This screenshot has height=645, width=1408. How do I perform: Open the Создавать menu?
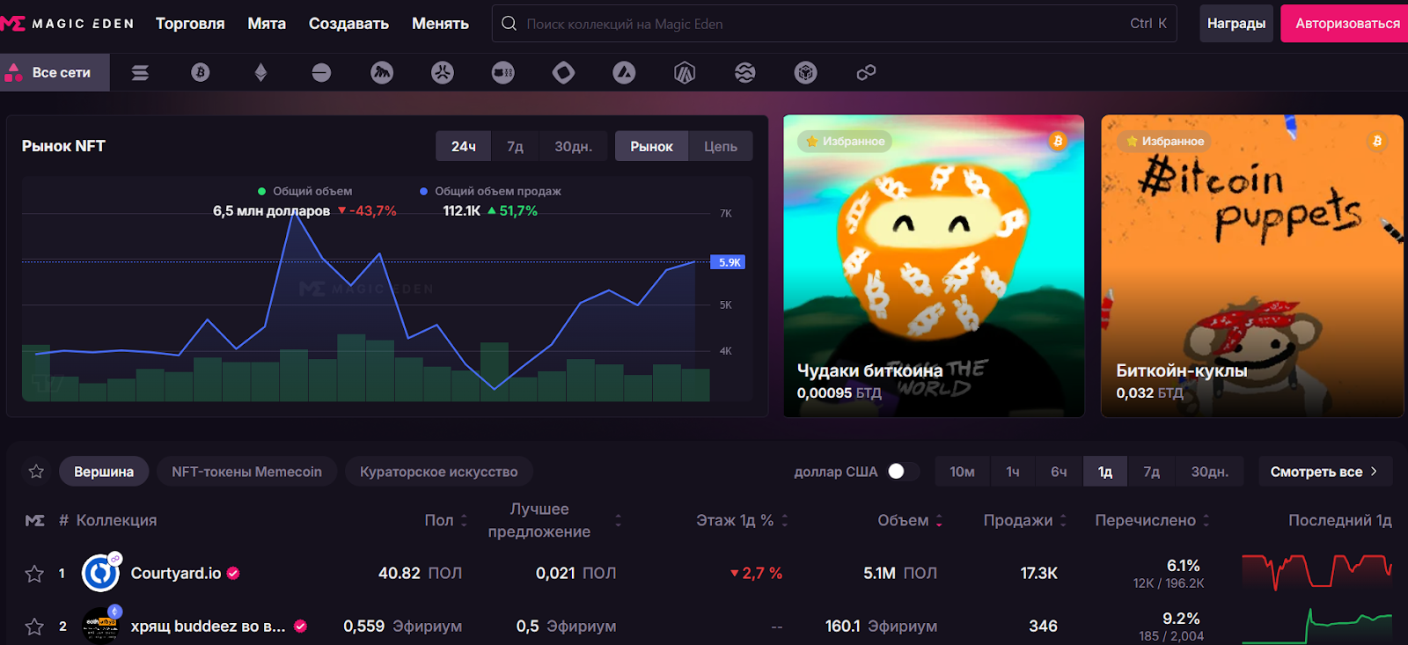click(348, 24)
